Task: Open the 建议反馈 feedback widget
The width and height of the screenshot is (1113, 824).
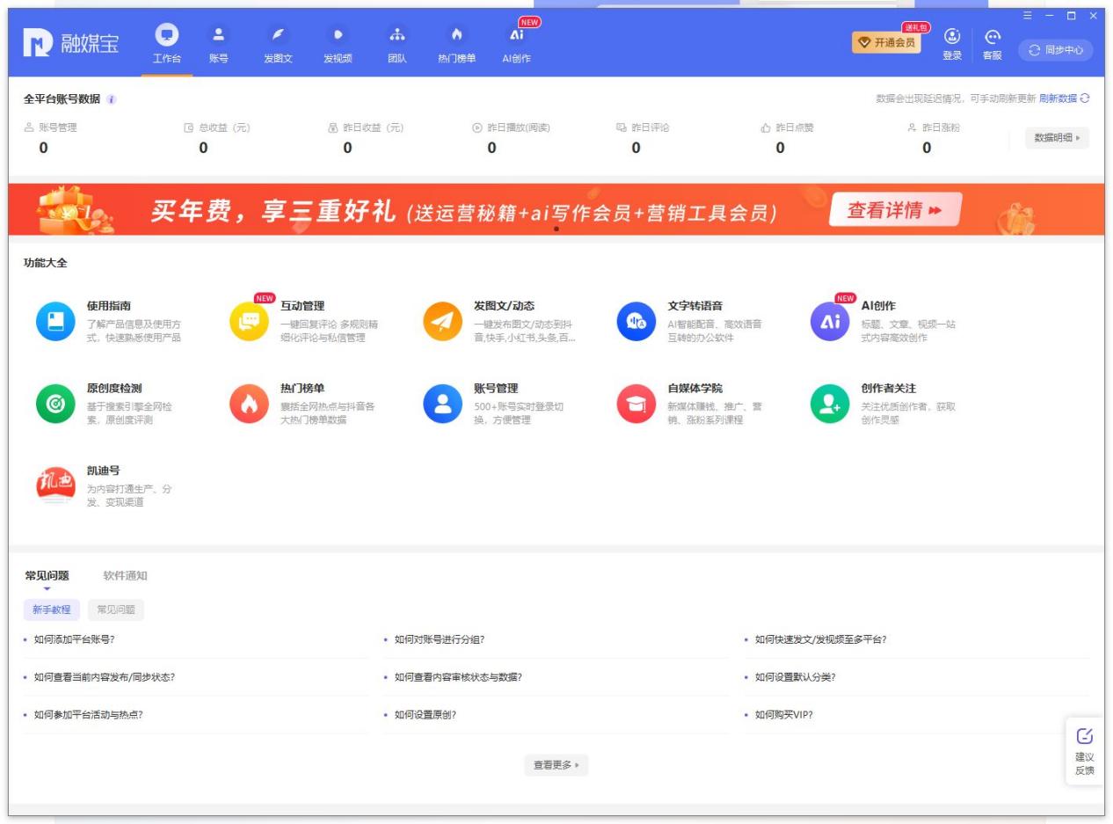Action: [1084, 751]
